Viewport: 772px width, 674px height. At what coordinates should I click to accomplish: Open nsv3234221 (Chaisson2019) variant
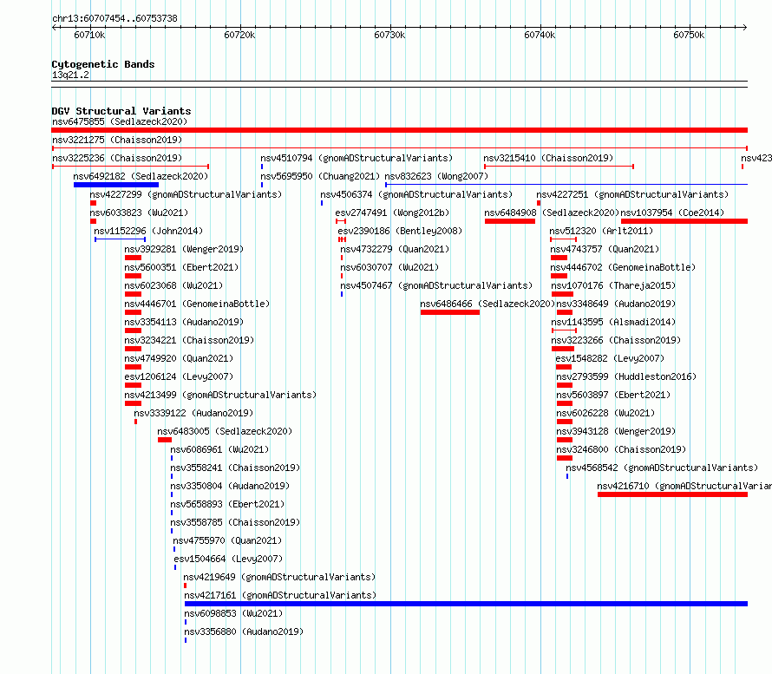pyautogui.click(x=190, y=340)
